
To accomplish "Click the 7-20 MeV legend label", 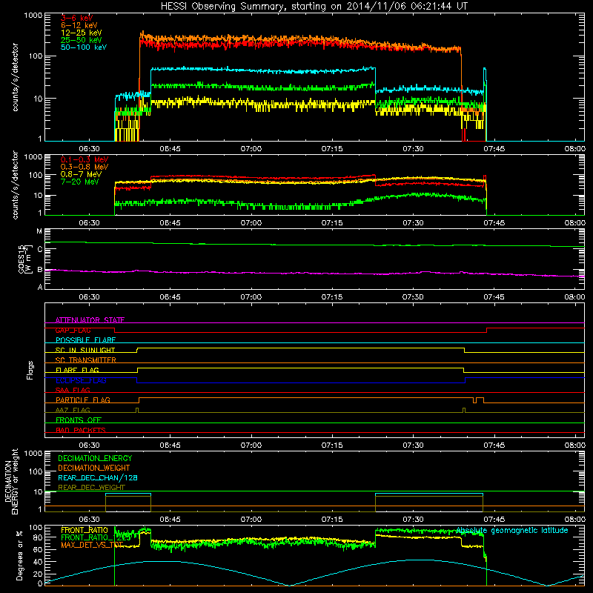I will pyautogui.click(x=79, y=182).
